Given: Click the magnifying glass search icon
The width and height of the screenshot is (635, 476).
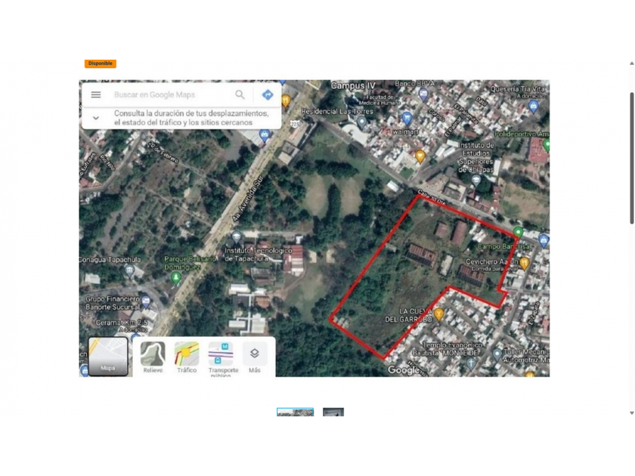Looking at the screenshot, I should pyautogui.click(x=240, y=94).
